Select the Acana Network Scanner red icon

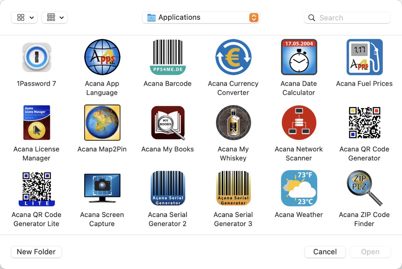[299, 123]
